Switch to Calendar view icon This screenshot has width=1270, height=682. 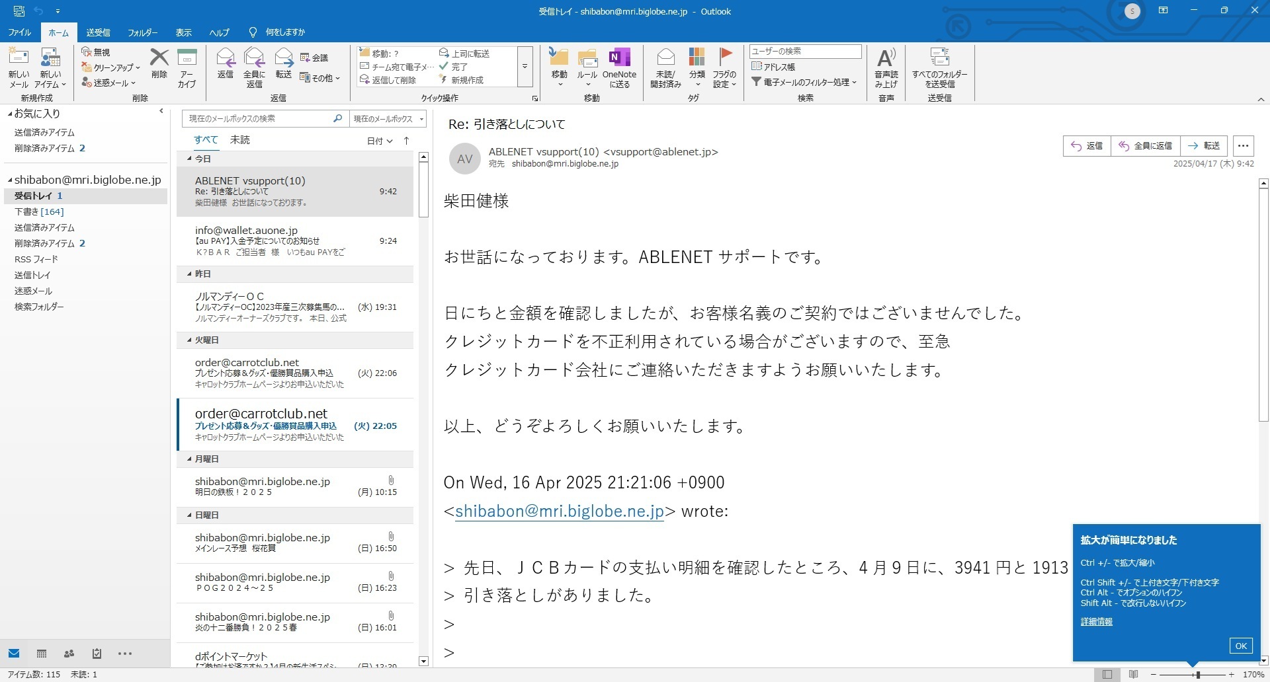coord(42,654)
